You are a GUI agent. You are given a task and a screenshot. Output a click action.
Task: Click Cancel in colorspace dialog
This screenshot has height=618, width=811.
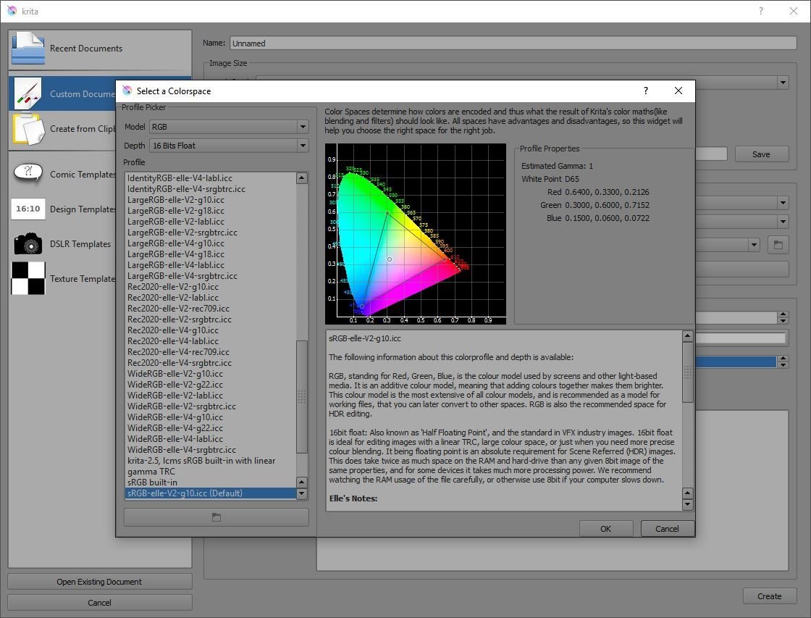pyautogui.click(x=667, y=528)
